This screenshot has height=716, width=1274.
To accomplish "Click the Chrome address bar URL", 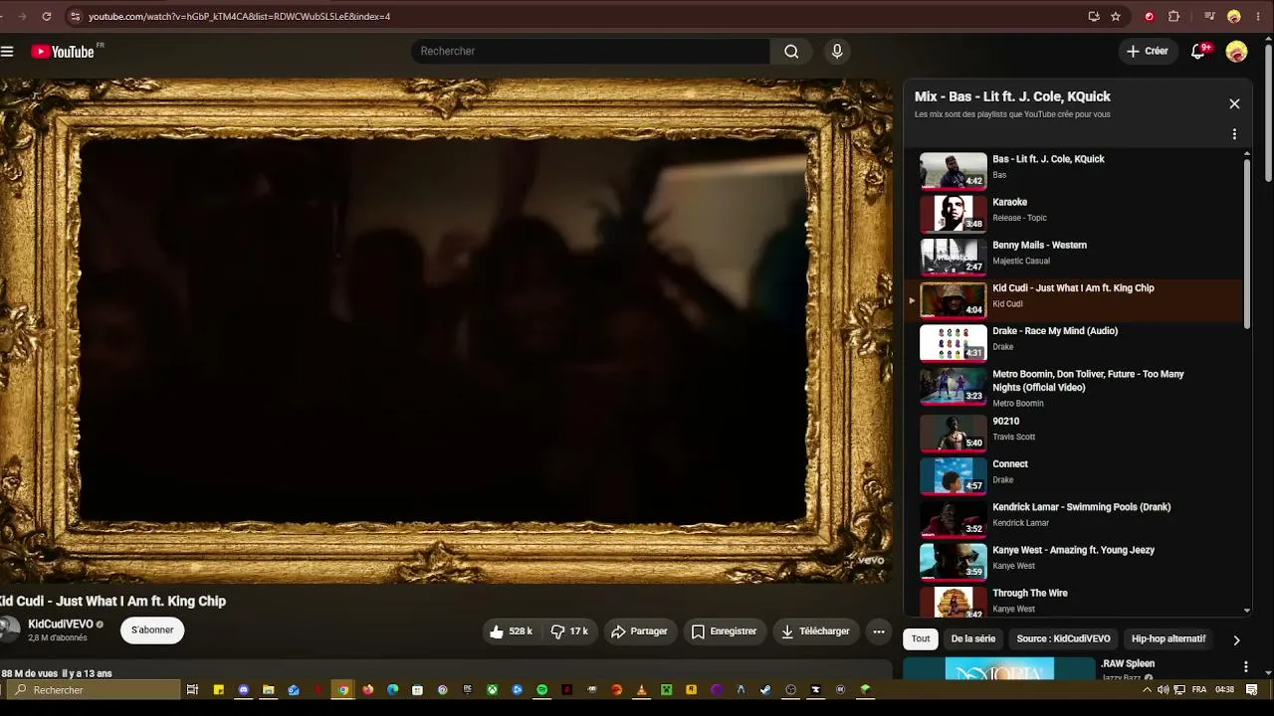I will (x=239, y=17).
